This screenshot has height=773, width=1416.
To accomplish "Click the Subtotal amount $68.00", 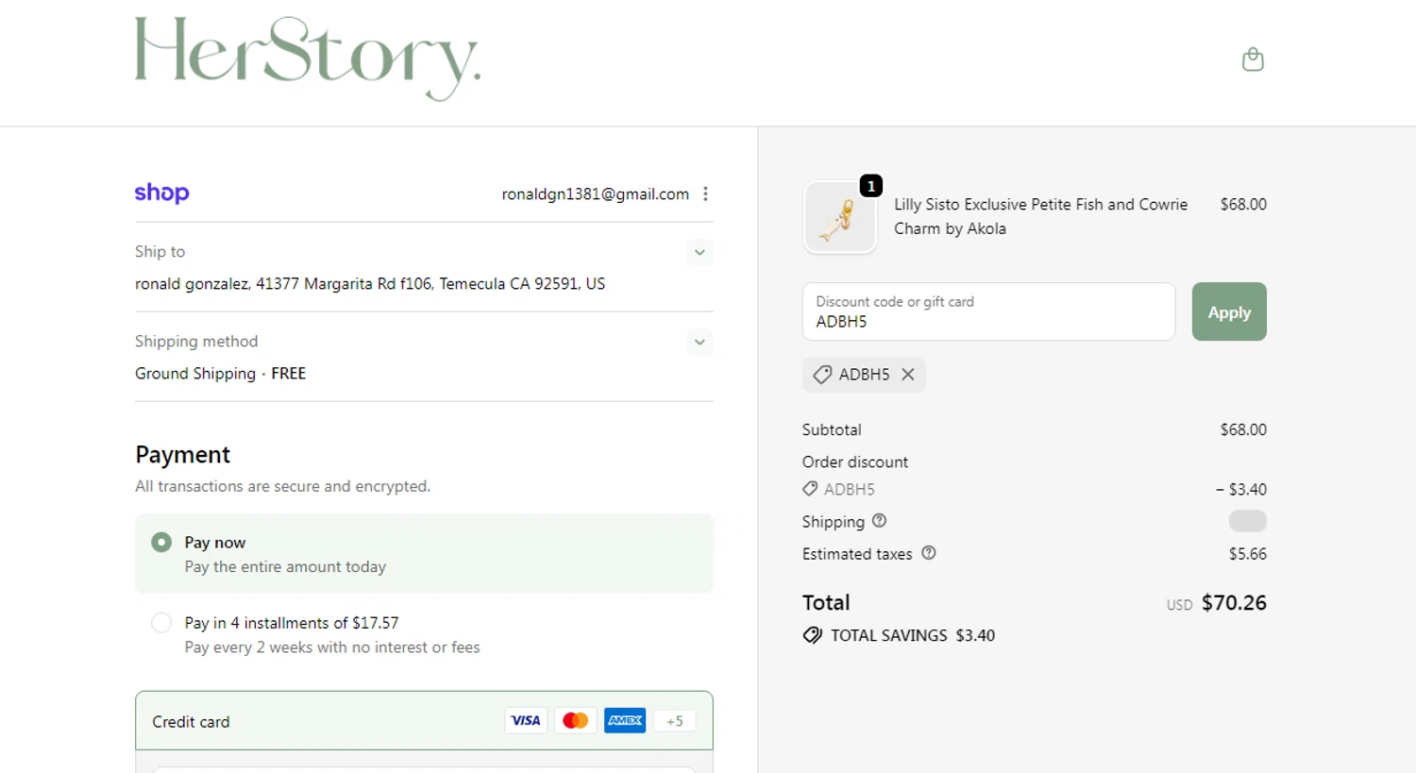I will (x=1243, y=429).
